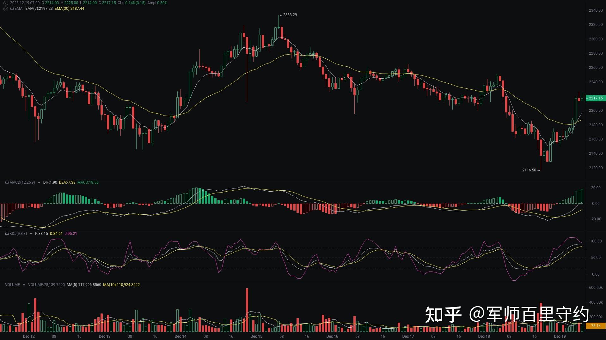Click the Dec 14 date on the time axis

point(181,337)
